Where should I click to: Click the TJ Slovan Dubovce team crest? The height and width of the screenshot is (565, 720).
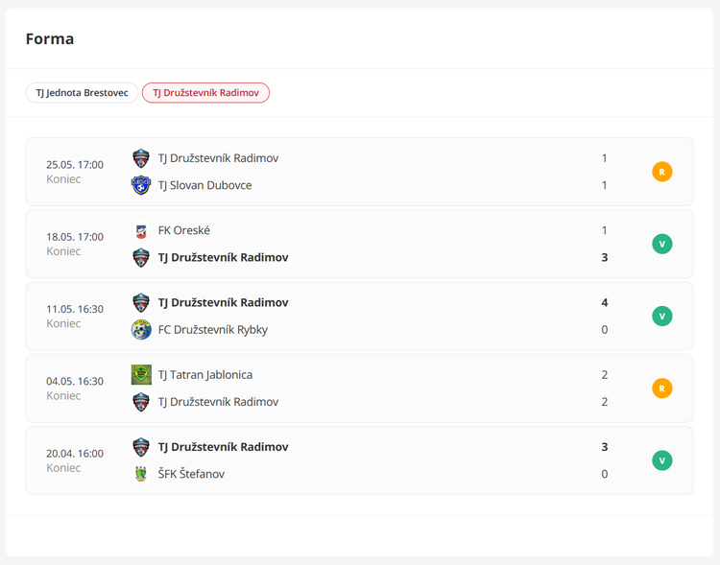point(141,185)
